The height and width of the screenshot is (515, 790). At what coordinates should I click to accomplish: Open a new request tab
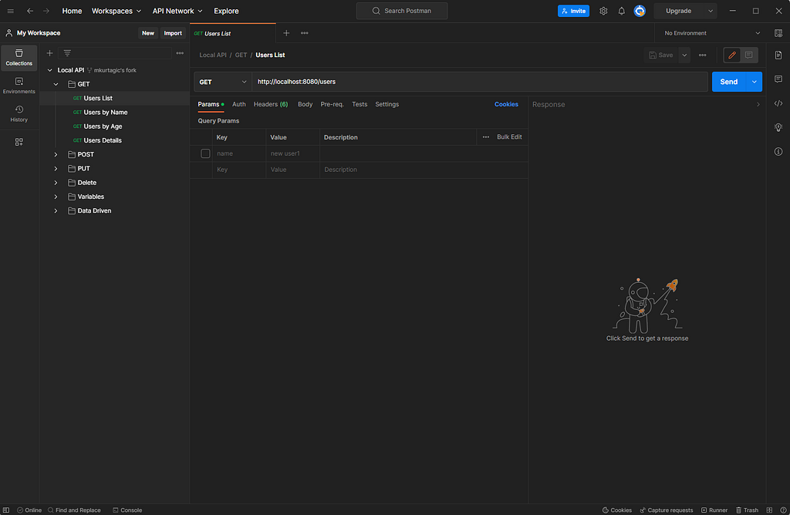pos(286,33)
